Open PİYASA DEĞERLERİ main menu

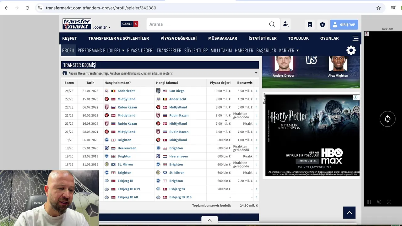pyautogui.click(x=178, y=38)
